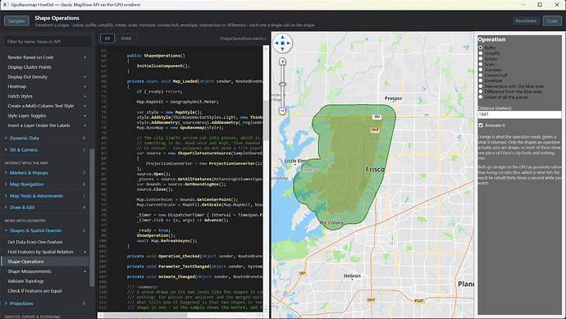The height and width of the screenshot is (319, 566).
Task: Open Get Data from One Feature sample
Action: [45, 242]
